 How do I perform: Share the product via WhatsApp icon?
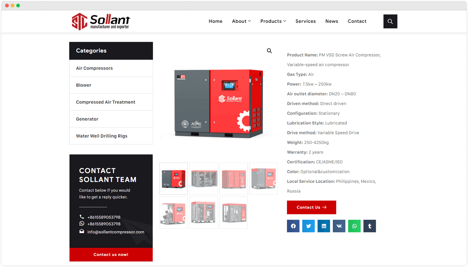pos(354,226)
